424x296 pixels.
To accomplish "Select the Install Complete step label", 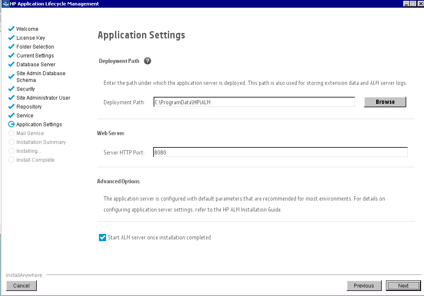I will [36, 160].
